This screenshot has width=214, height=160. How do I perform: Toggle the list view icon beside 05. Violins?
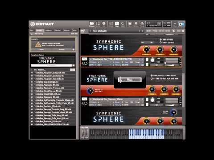coord(72,70)
